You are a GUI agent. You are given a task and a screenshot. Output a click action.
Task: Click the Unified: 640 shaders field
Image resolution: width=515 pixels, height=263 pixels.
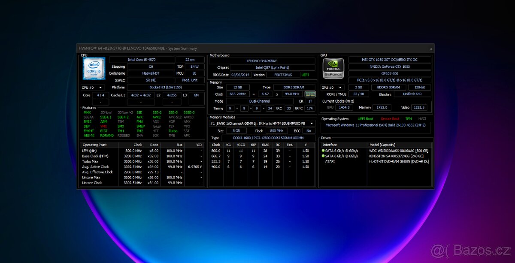coord(412,94)
